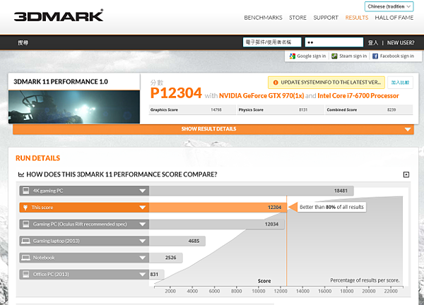Click the 加入比較 add to compare button
424x305 pixels.
point(400,83)
